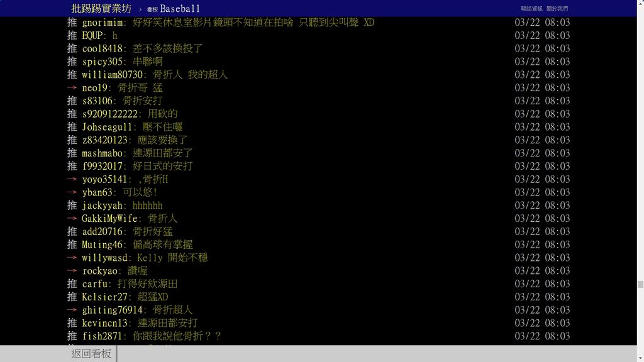Click the red arrow beside GakkiMyWife
The image size is (644, 362).
pyautogui.click(x=72, y=218)
